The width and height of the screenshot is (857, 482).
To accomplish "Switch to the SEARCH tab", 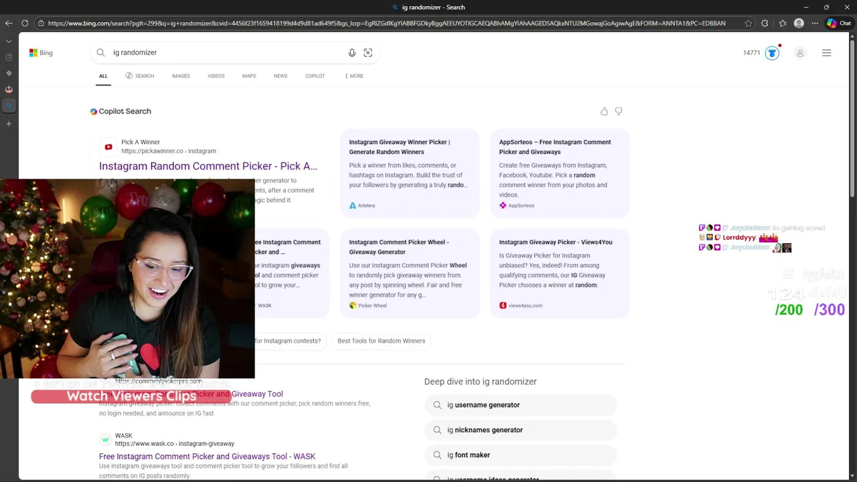I will coord(139,76).
